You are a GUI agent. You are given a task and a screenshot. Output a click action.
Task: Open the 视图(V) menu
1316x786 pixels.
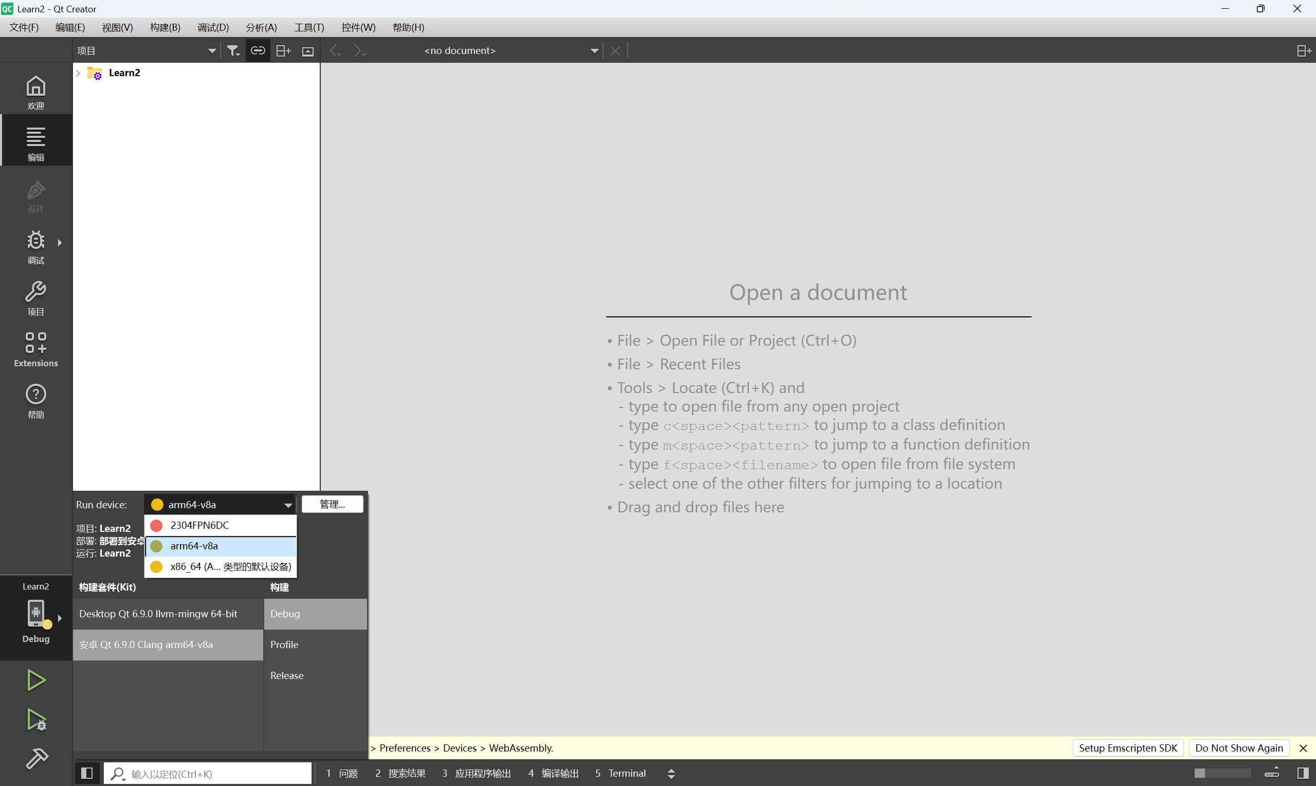coord(117,28)
